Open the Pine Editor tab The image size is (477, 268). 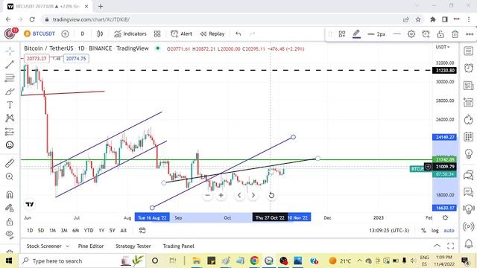click(x=91, y=246)
